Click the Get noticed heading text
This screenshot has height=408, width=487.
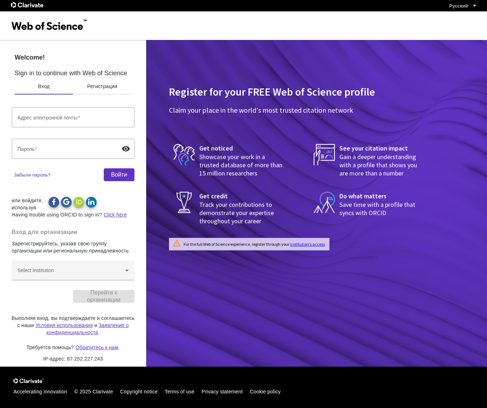click(x=216, y=148)
